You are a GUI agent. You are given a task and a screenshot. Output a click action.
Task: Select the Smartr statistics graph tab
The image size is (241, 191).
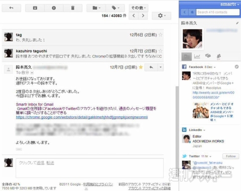tap(197, 56)
